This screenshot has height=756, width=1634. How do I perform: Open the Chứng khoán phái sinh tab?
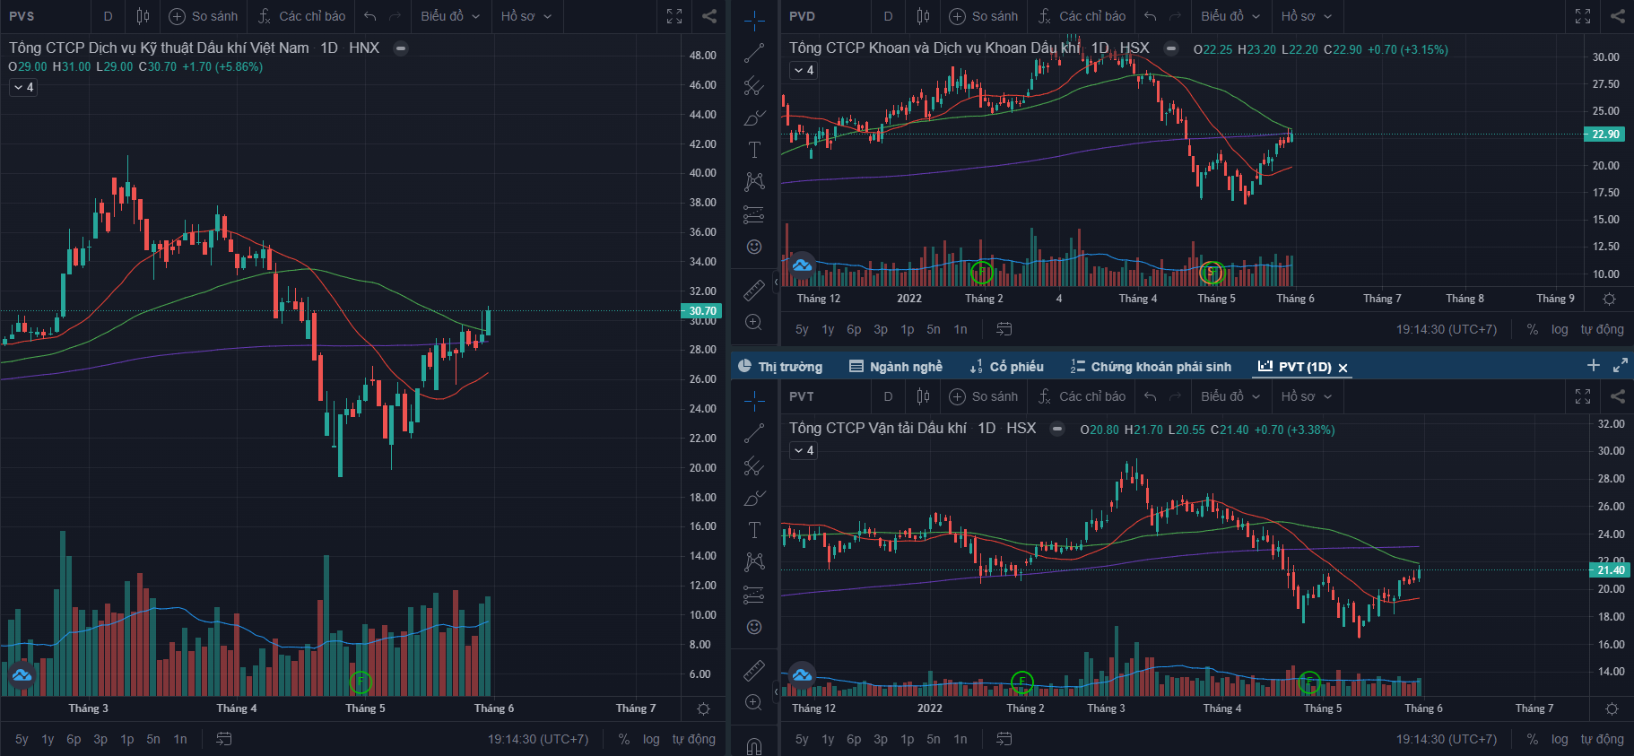[x=1151, y=367]
